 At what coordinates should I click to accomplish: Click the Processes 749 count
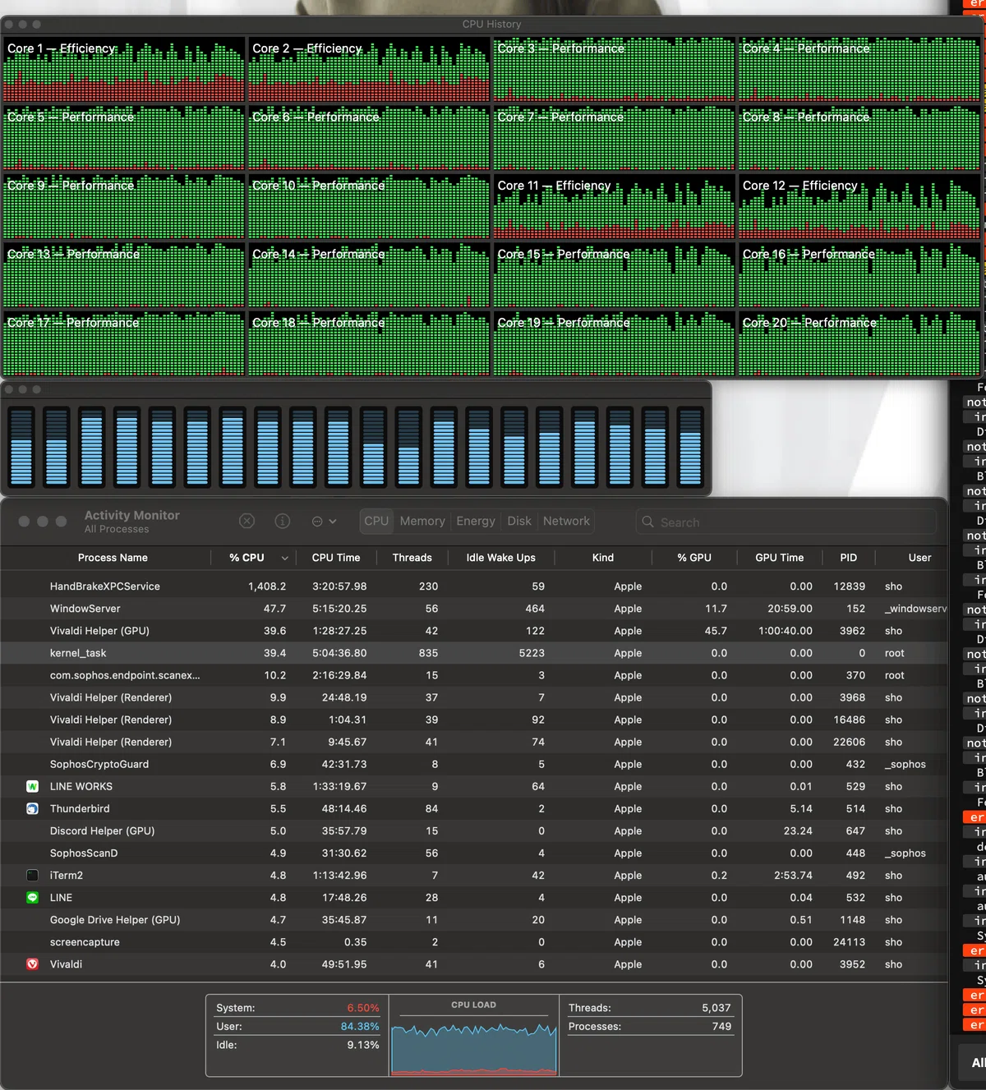click(x=721, y=1026)
